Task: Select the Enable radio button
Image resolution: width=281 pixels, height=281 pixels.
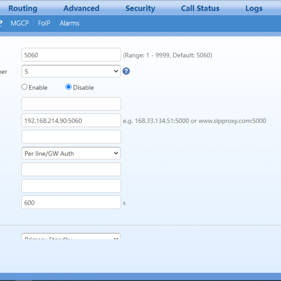Action: (24, 87)
